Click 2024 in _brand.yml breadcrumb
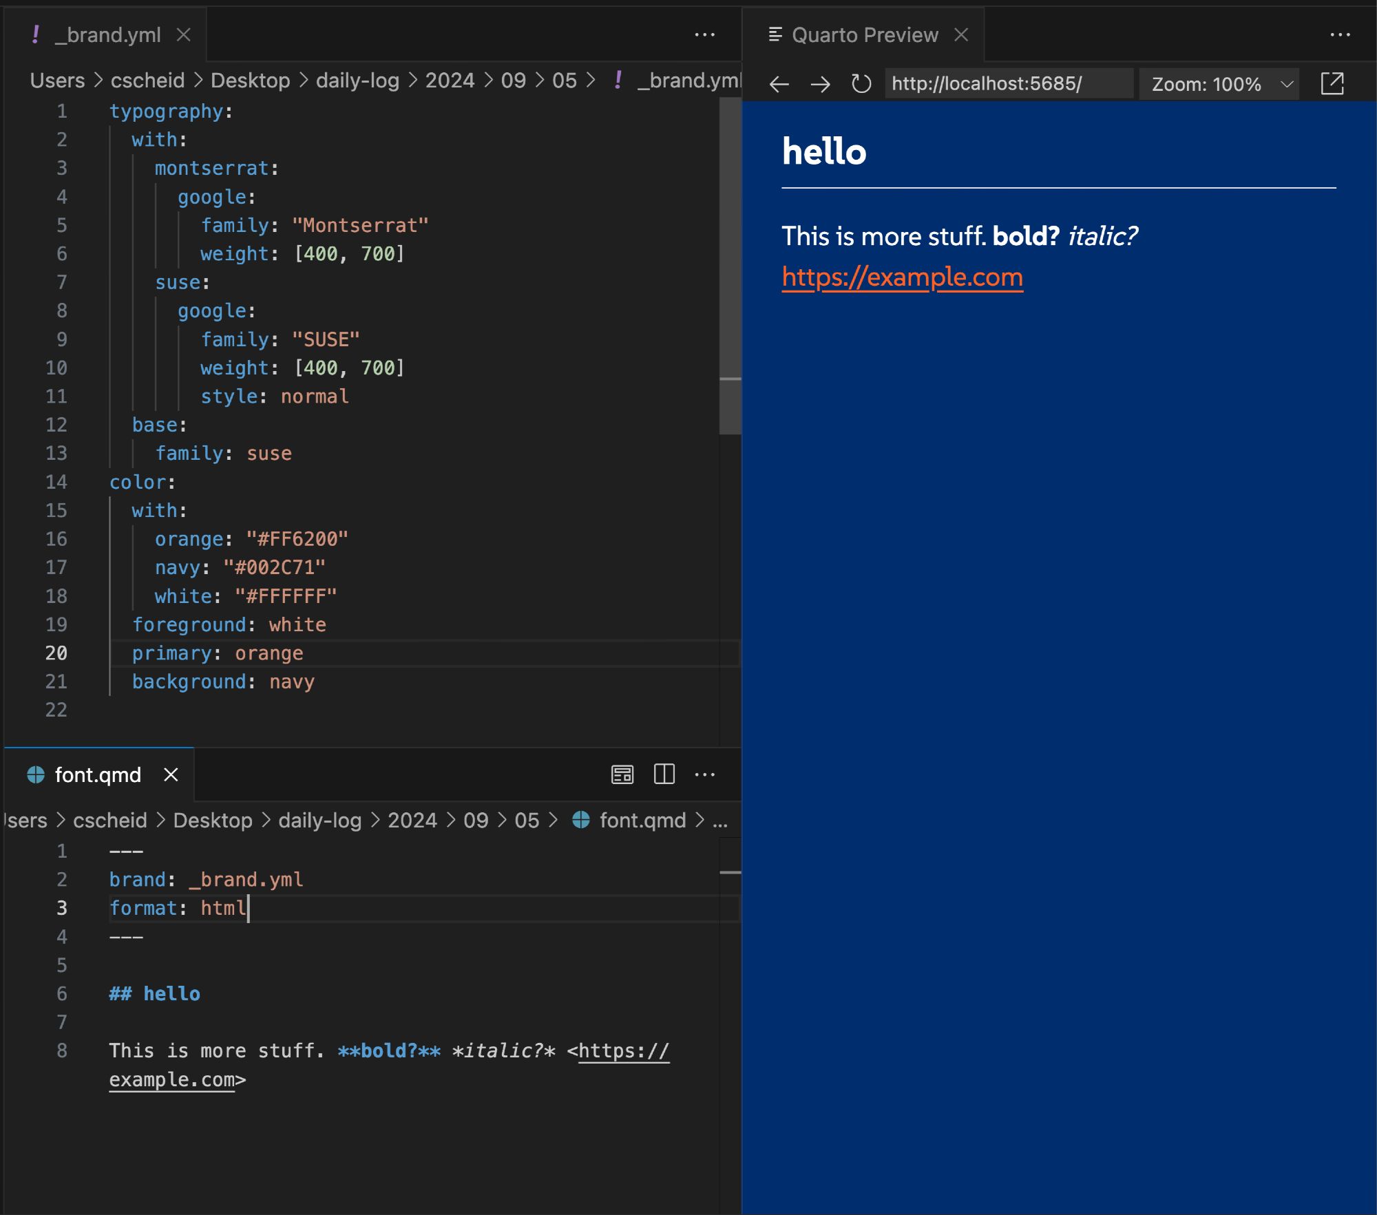Viewport: 1377px width, 1215px height. tap(450, 81)
